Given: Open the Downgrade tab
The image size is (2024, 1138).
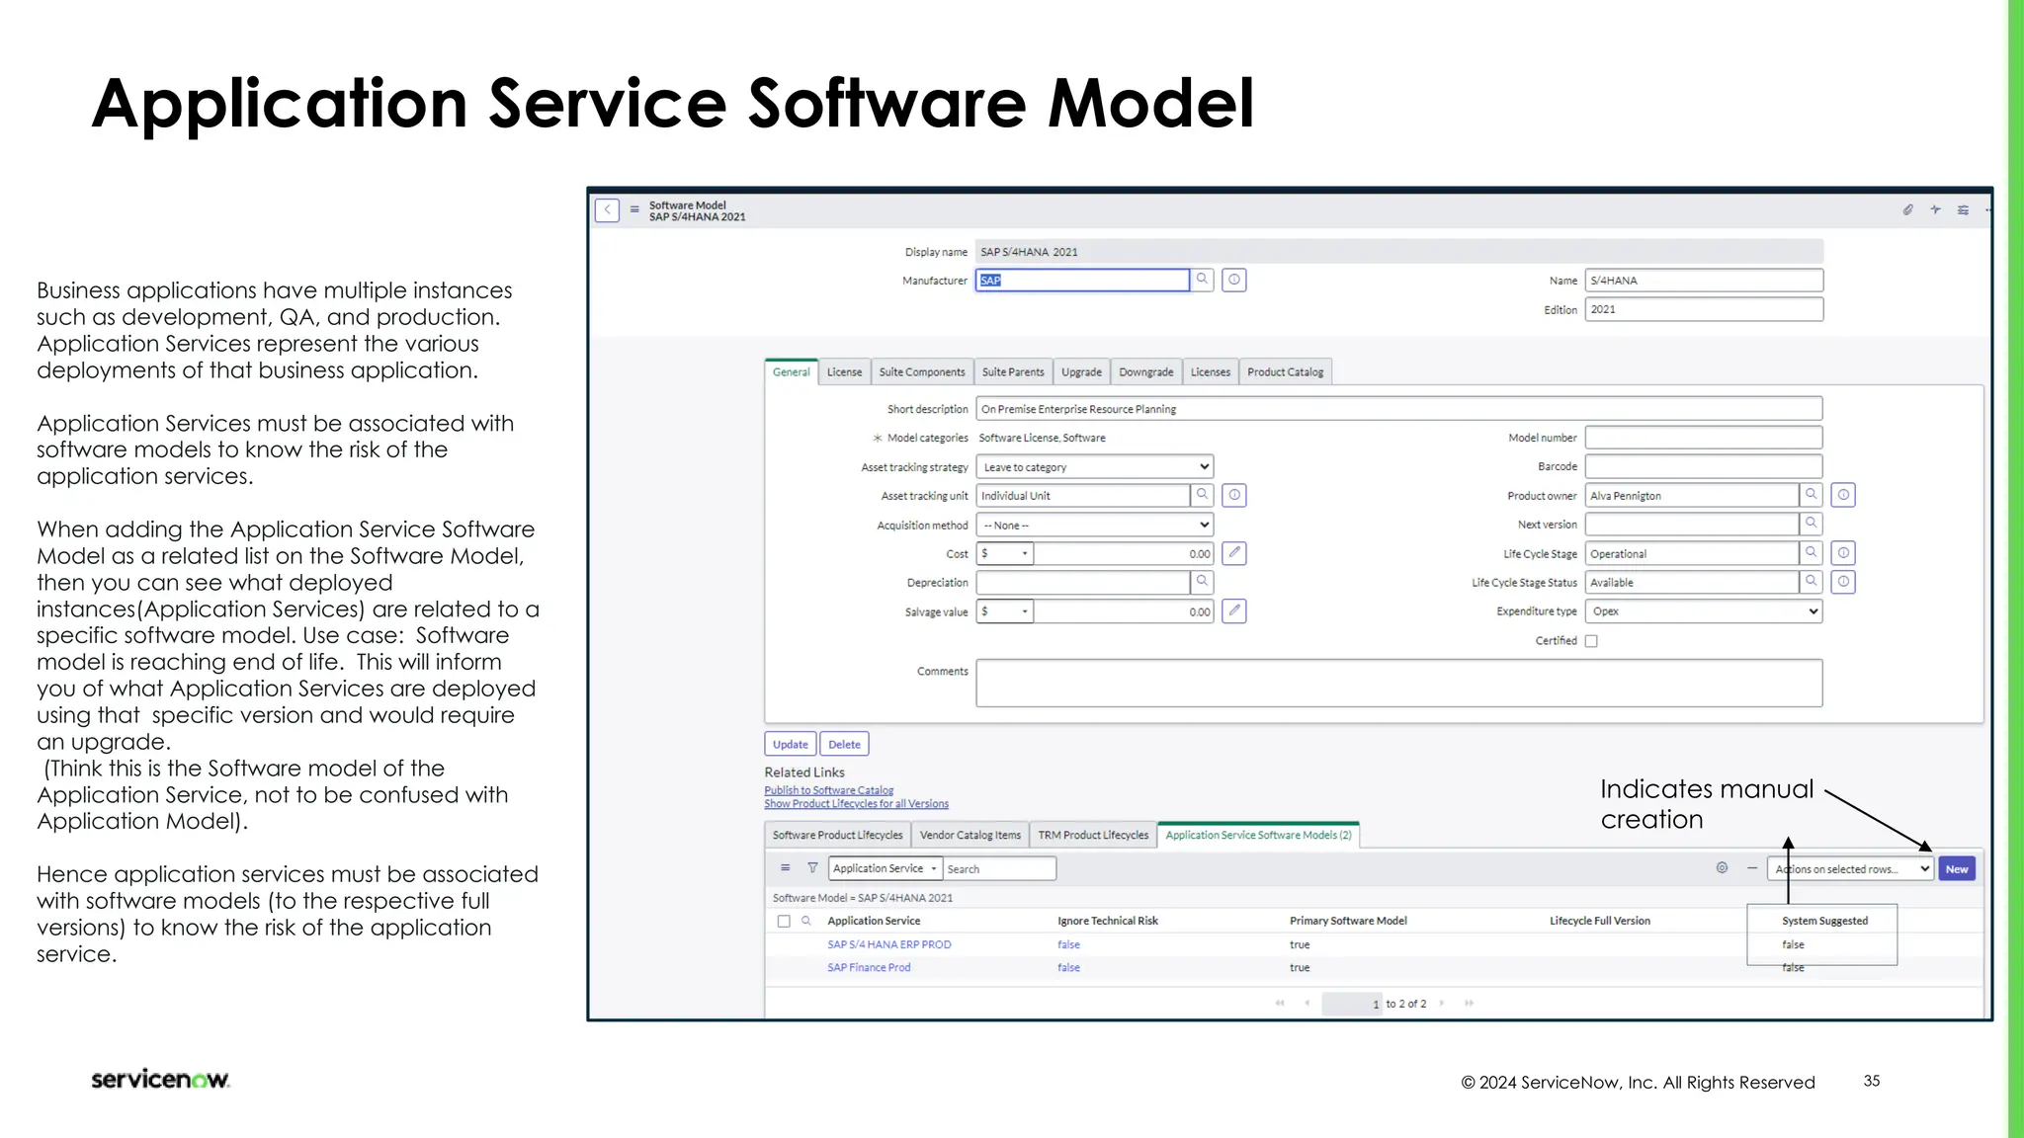Looking at the screenshot, I should click(1146, 372).
